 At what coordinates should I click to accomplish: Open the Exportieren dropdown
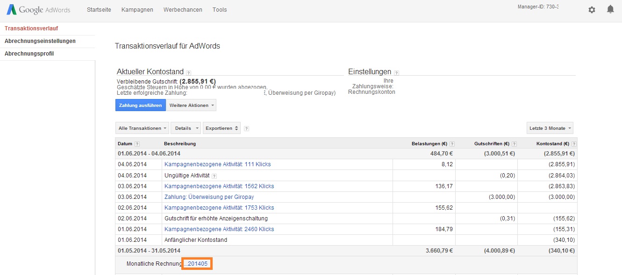coord(222,128)
